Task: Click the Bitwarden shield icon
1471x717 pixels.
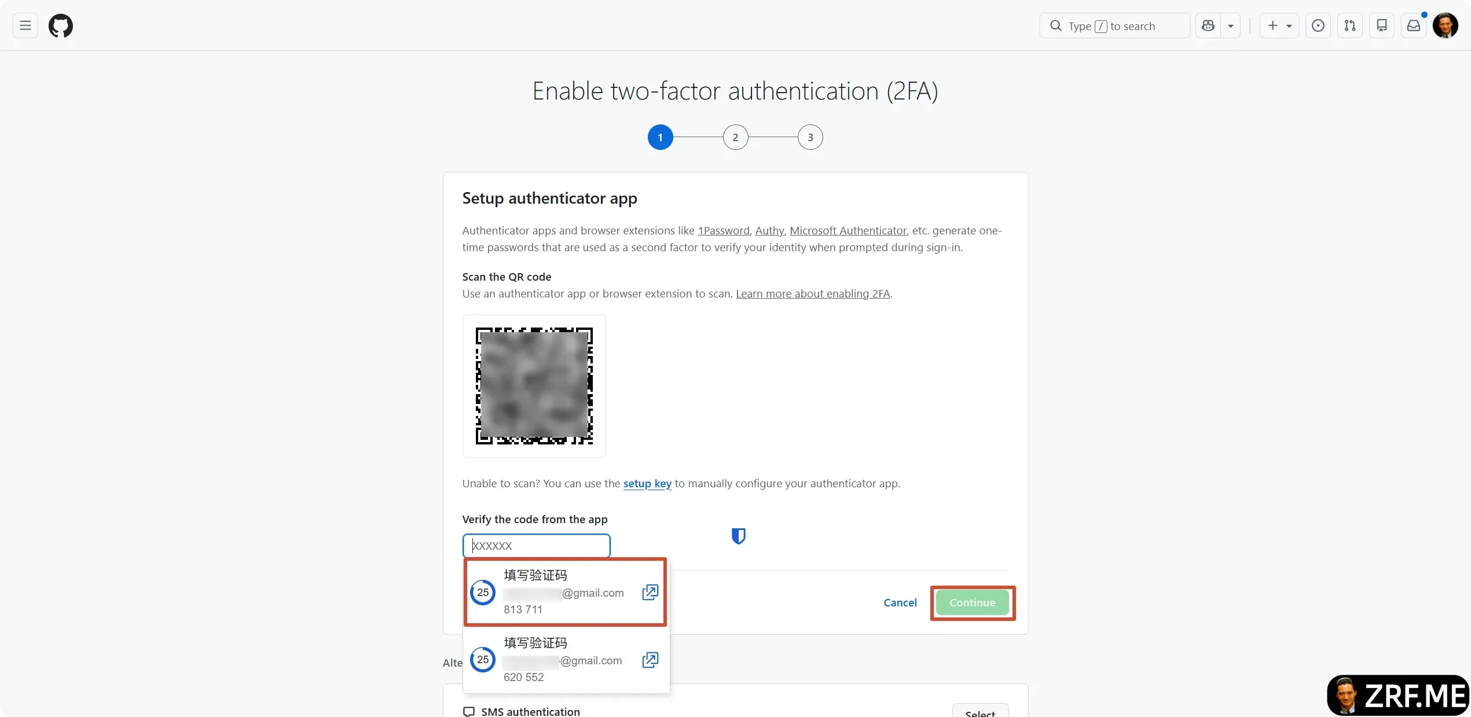Action: pyautogui.click(x=738, y=536)
